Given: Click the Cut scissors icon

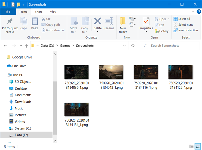Looking at the screenshot, I should 43,19.
